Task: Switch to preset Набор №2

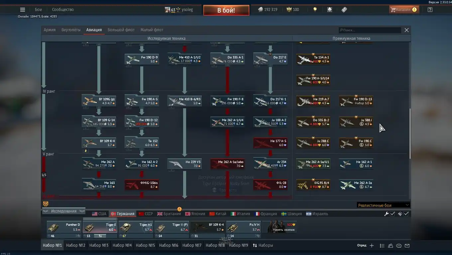Action: (x=76, y=245)
